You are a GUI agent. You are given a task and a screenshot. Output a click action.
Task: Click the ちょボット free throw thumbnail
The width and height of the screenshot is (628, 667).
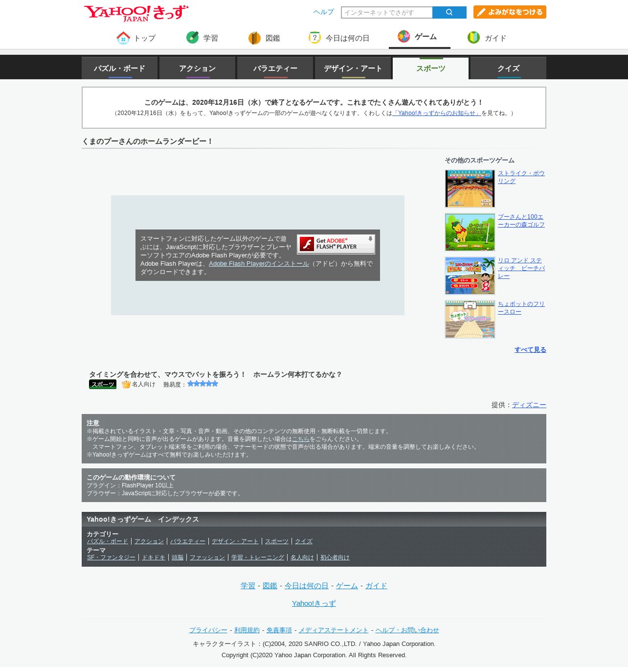coord(470,319)
